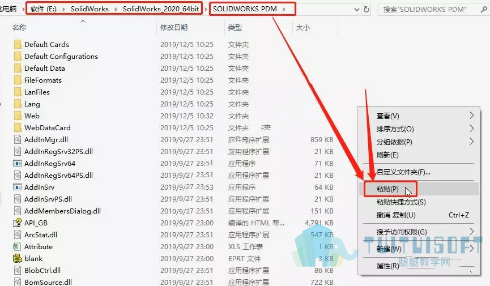Click the Attribute XLS file icon
Screen dimensions: 490x286
pos(17,246)
